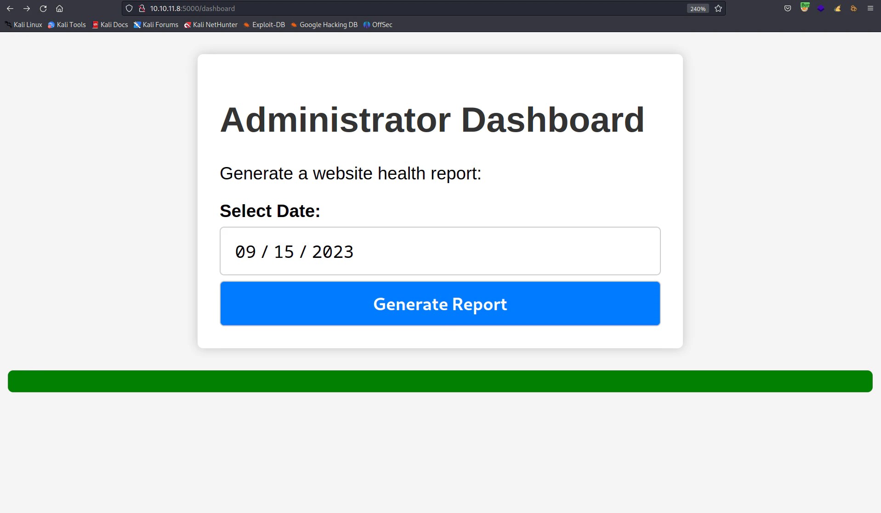
Task: Go forward to the next page
Action: [27, 8]
